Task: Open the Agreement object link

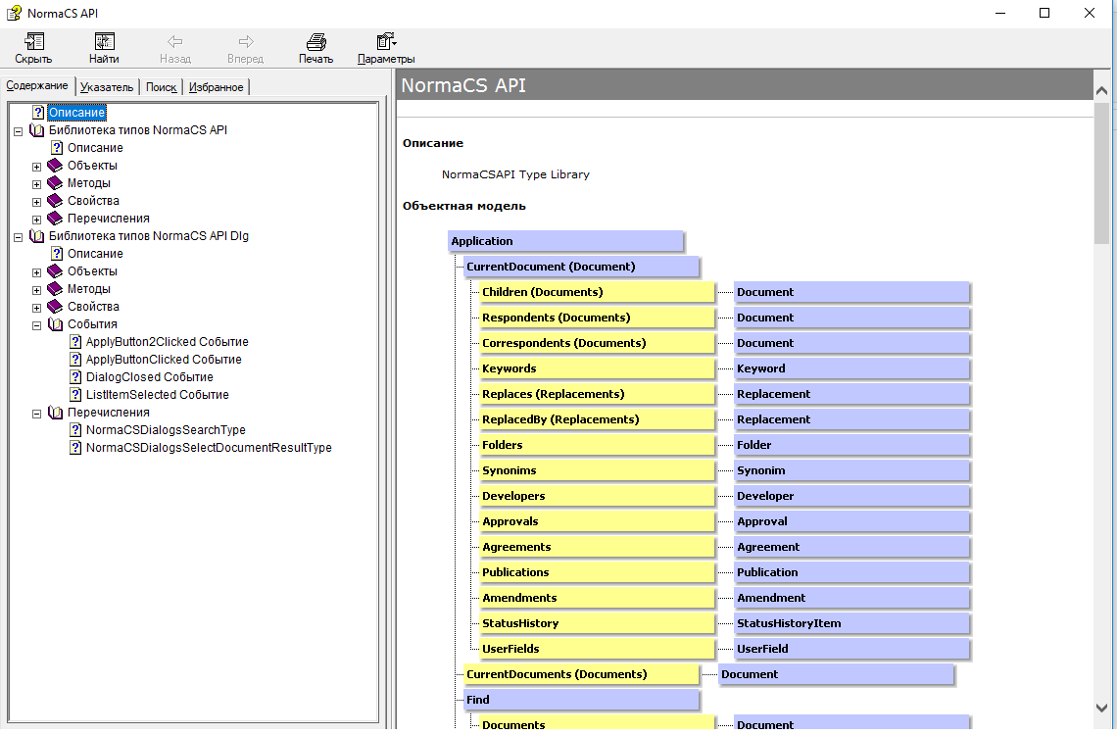Action: 851,547
